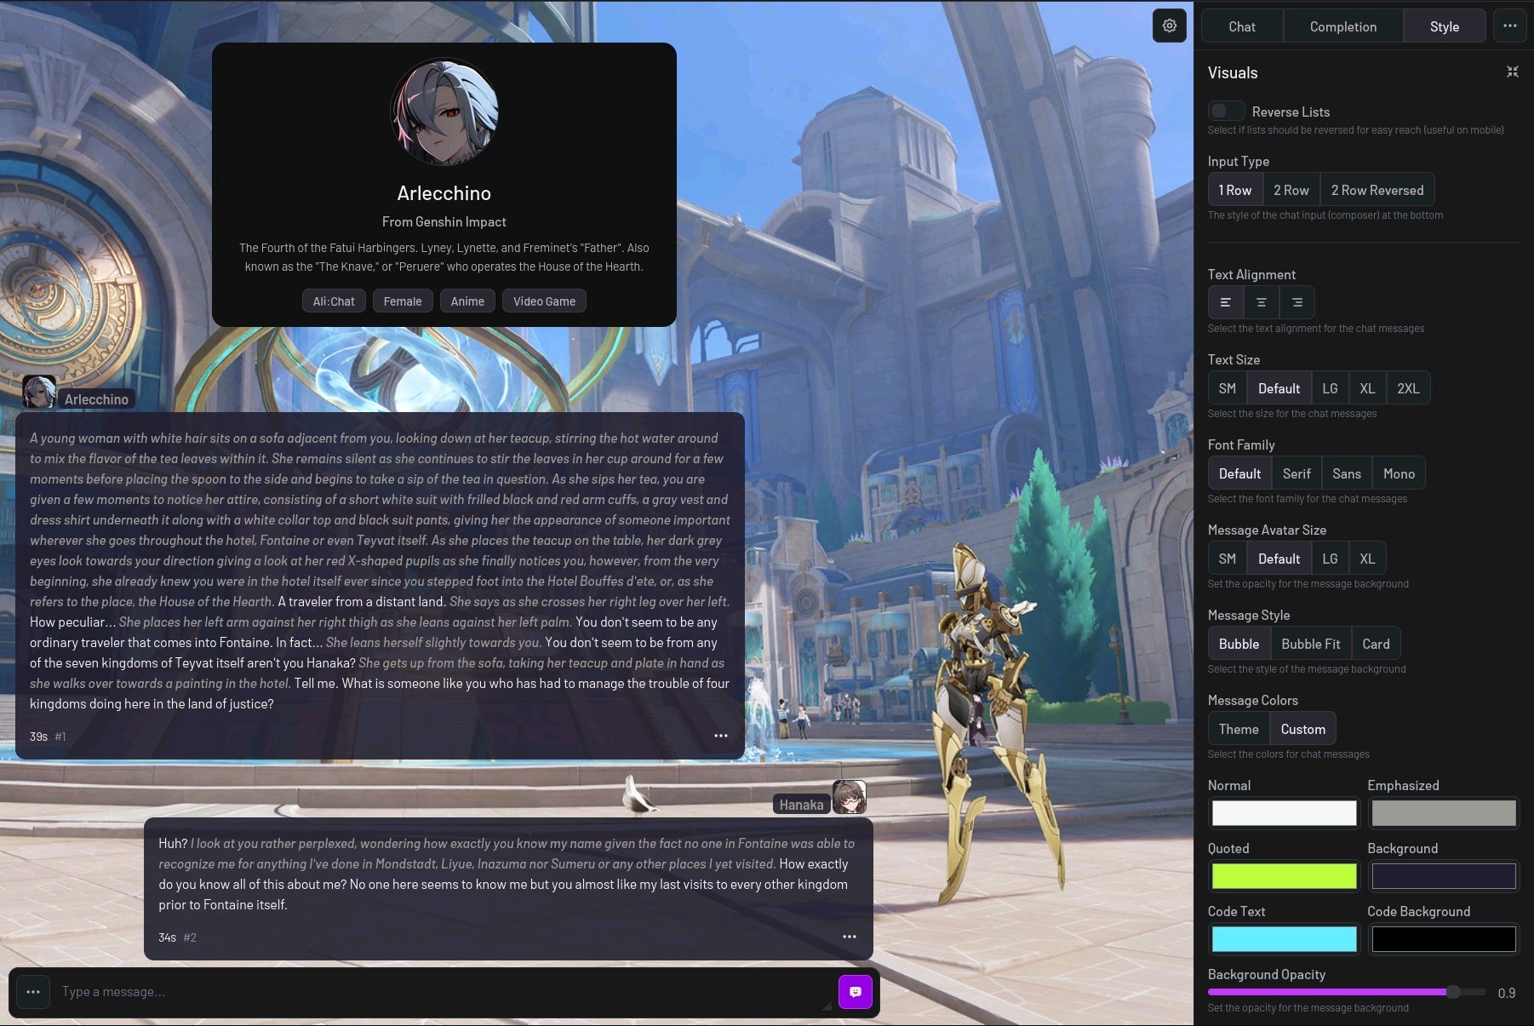This screenshot has height=1026, width=1534.
Task: Click the From Genshin Impact subtitle
Action: pos(444,221)
